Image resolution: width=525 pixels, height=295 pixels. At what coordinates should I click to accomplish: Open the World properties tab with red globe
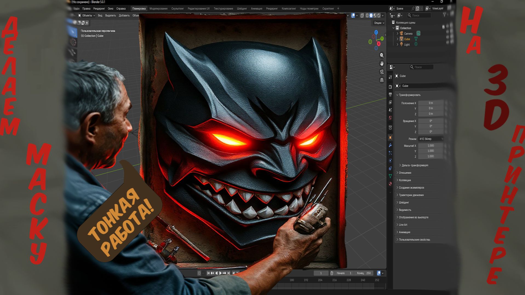pyautogui.click(x=390, y=118)
